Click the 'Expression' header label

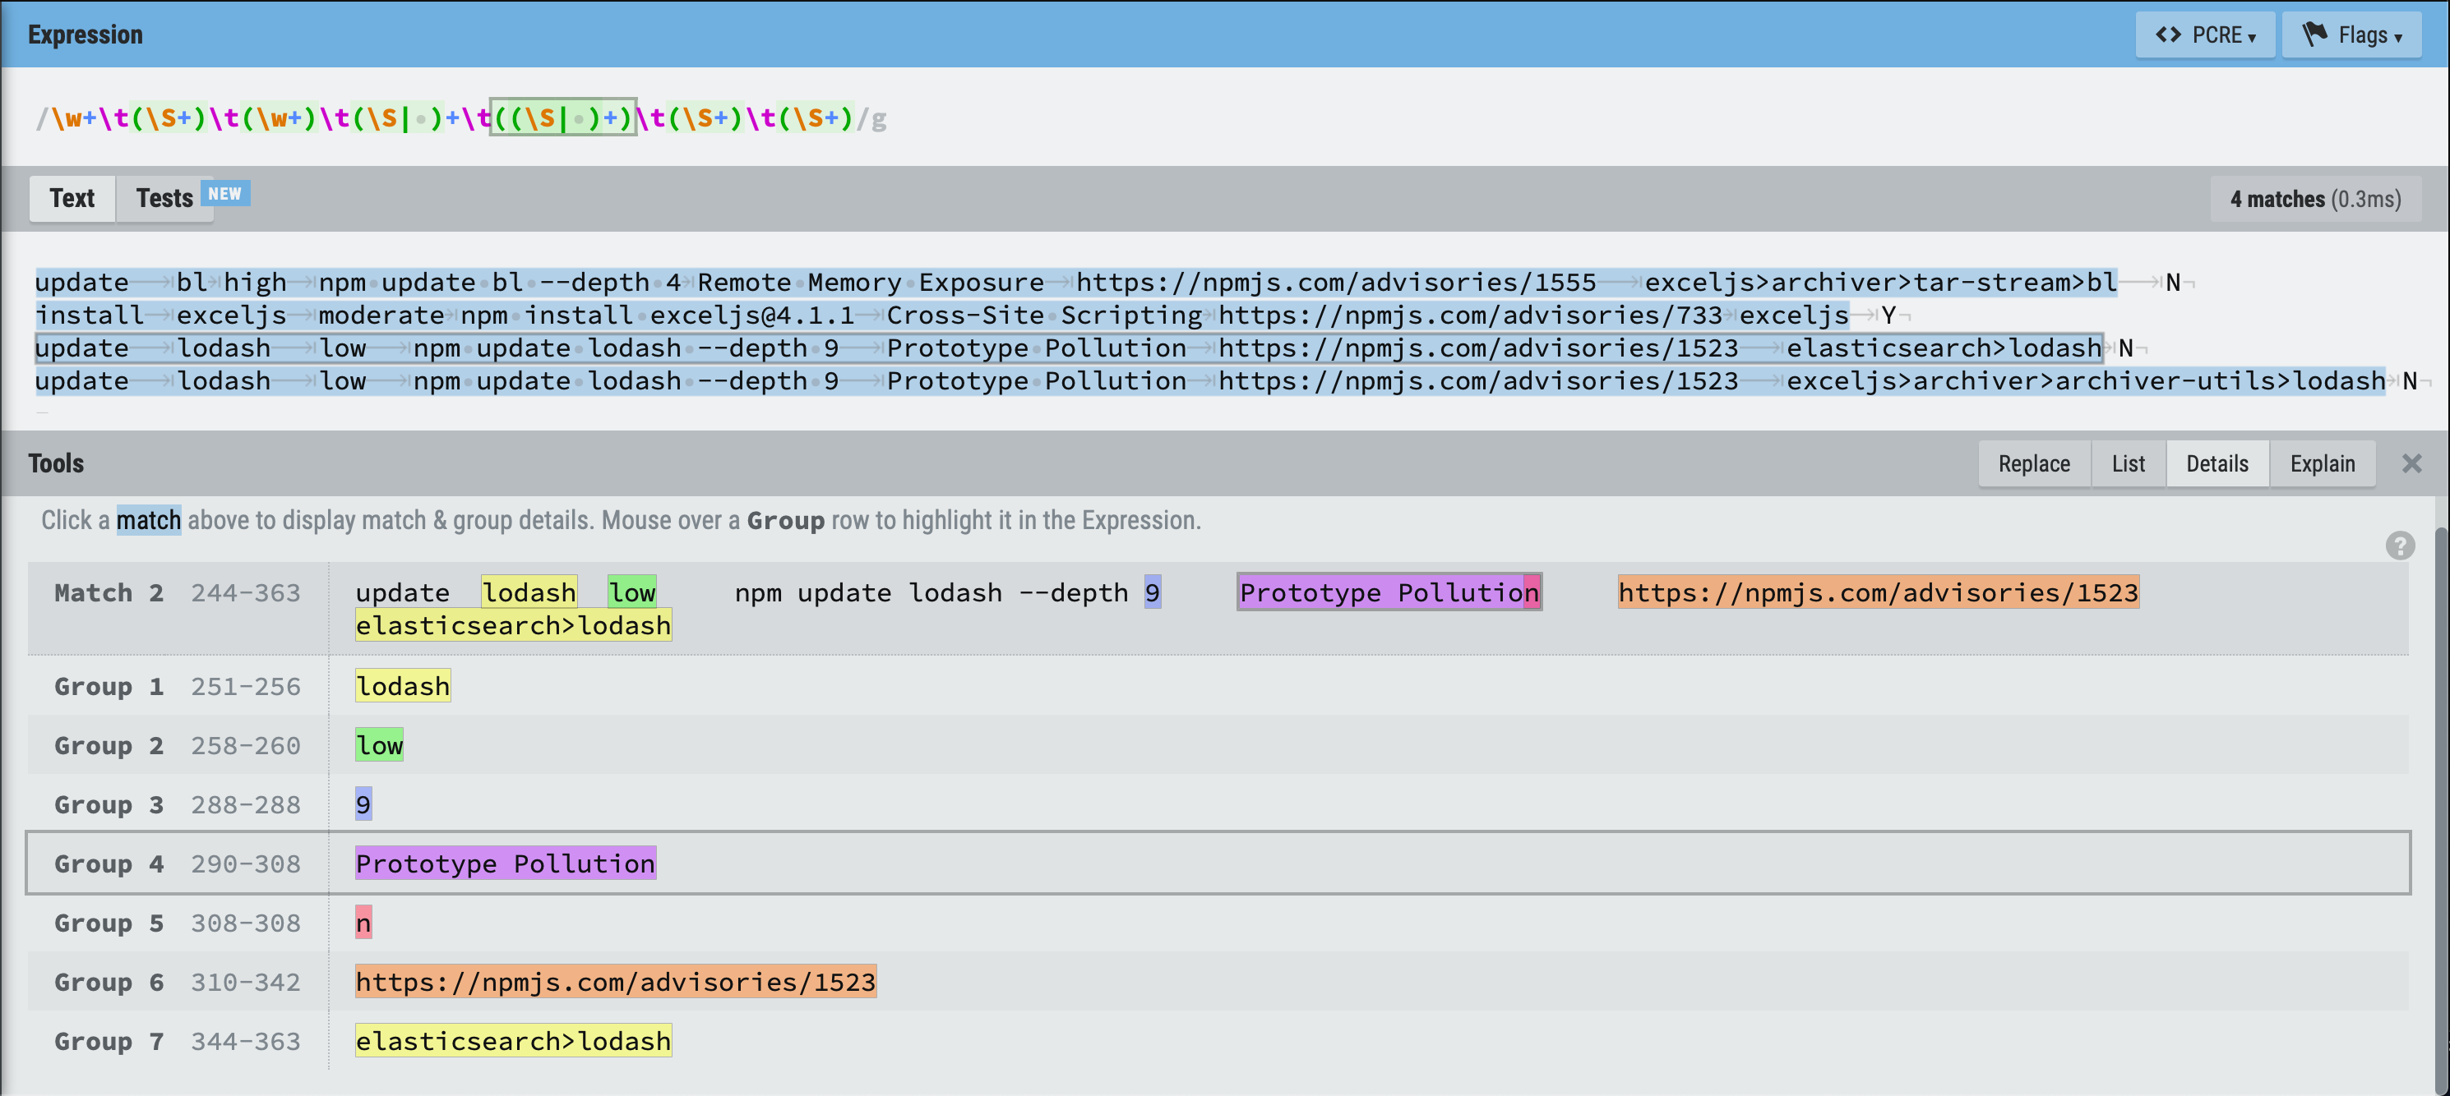tap(86, 35)
